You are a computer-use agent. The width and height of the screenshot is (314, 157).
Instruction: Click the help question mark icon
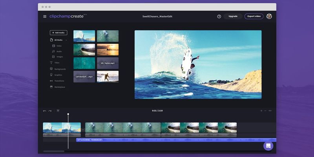[x=219, y=16]
